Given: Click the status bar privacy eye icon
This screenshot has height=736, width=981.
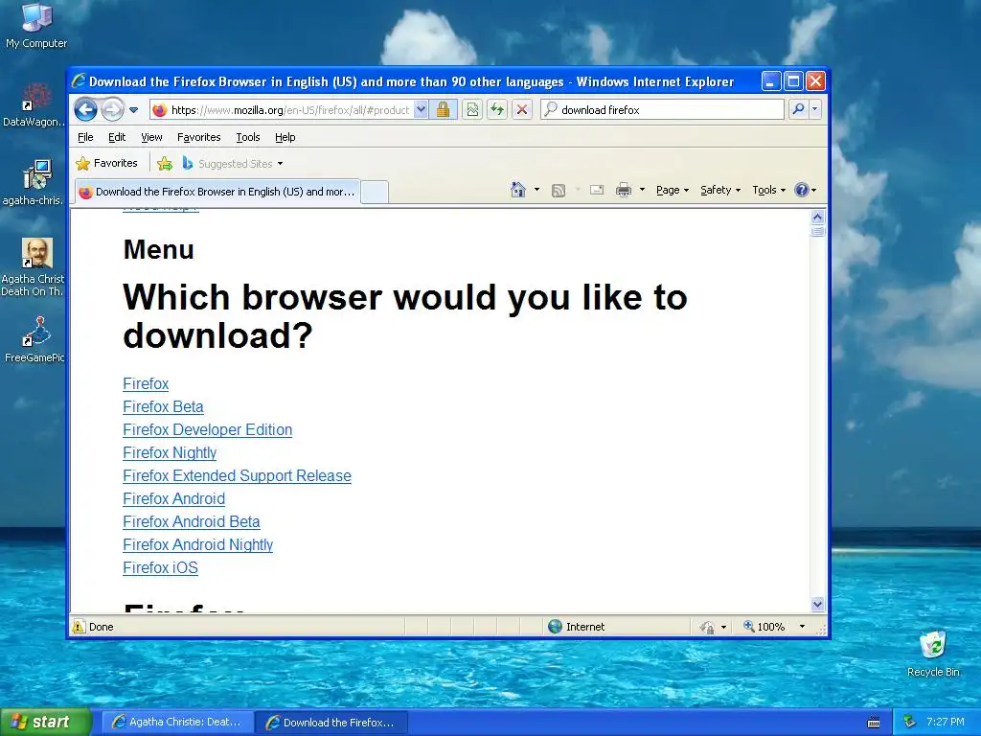Looking at the screenshot, I should 707,627.
